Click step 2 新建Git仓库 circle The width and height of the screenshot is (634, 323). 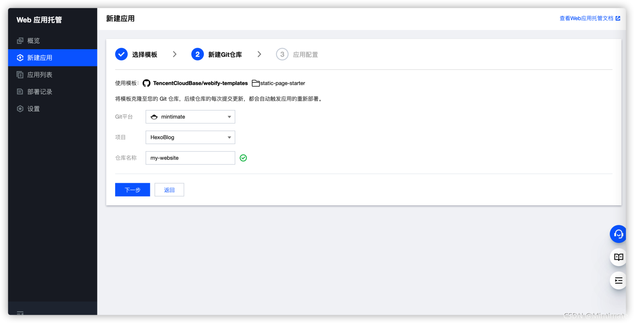(x=197, y=54)
